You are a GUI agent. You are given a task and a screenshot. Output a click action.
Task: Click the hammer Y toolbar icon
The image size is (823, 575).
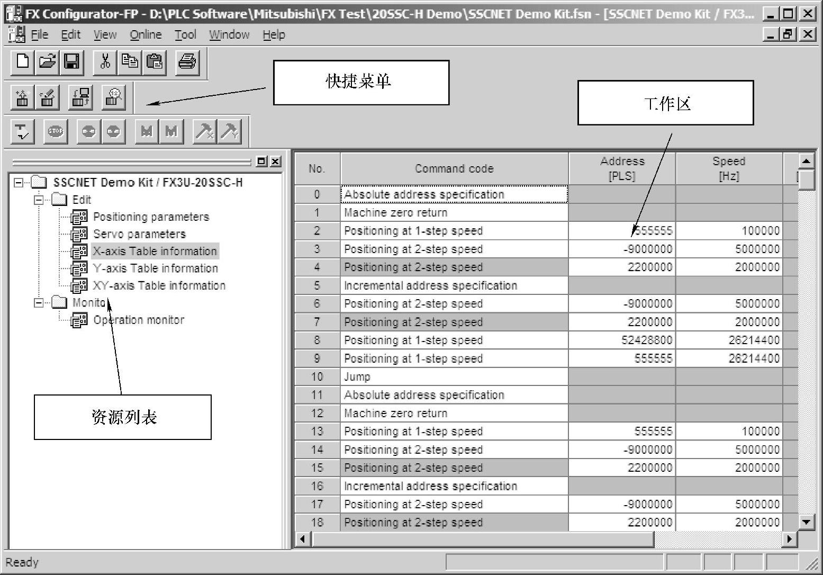(229, 131)
